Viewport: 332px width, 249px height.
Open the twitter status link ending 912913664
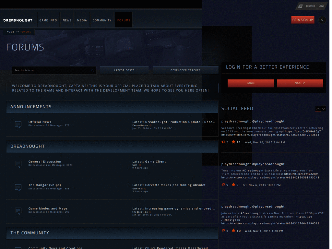tap(270, 135)
